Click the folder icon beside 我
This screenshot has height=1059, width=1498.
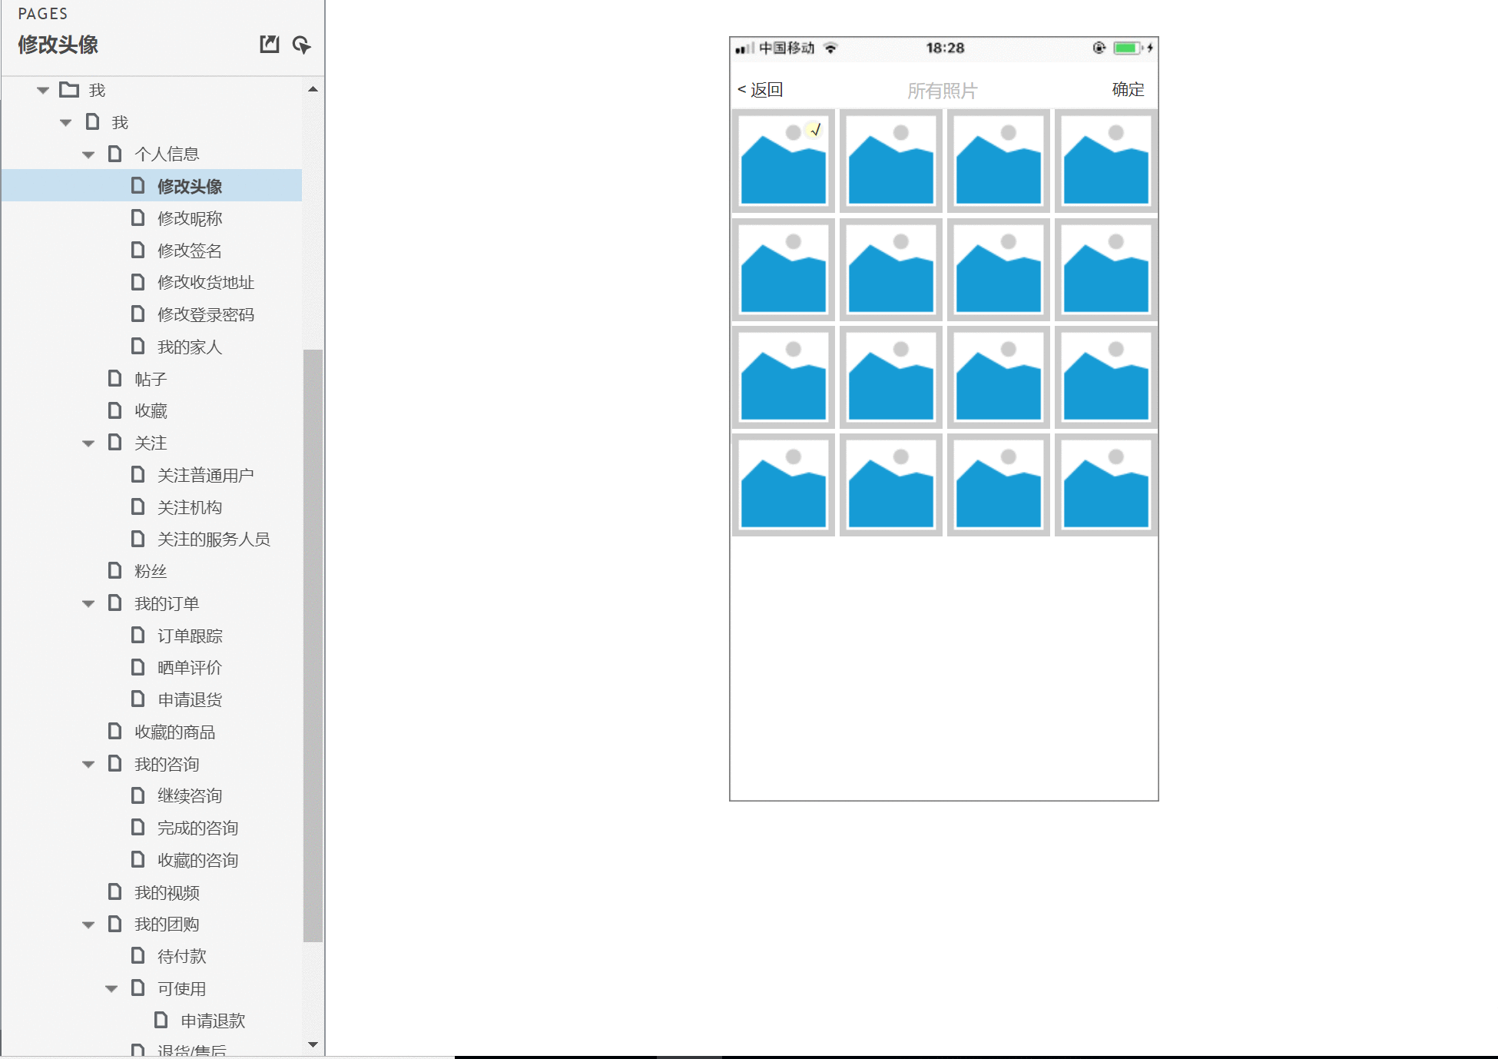click(69, 90)
